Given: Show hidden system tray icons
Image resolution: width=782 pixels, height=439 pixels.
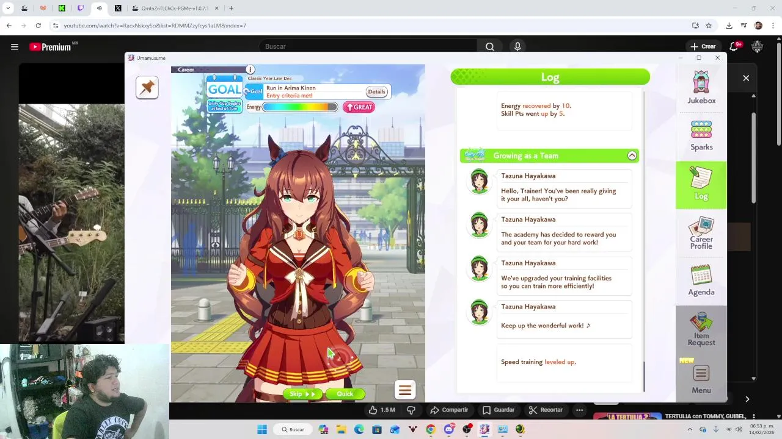Looking at the screenshot, I should [690, 429].
